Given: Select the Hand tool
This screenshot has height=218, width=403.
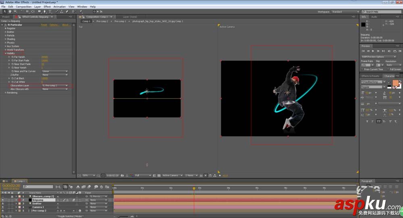Looking at the screenshot, I should point(10,12).
